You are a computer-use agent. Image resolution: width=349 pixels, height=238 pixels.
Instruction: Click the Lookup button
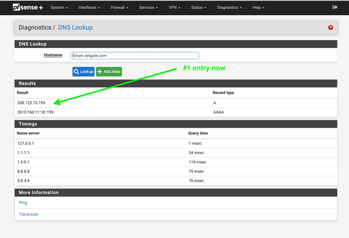pyautogui.click(x=84, y=72)
